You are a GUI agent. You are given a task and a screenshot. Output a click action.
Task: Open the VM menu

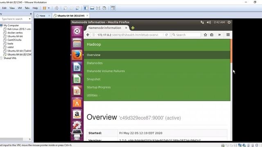[x=20, y=8]
